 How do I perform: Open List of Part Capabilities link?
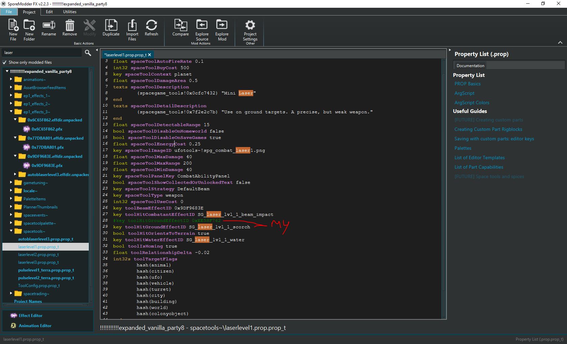coord(479,167)
